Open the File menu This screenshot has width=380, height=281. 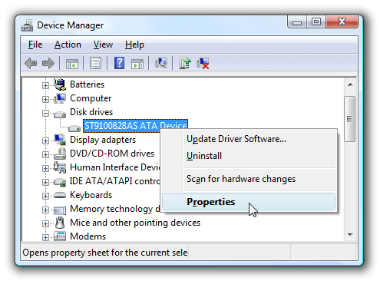click(35, 45)
